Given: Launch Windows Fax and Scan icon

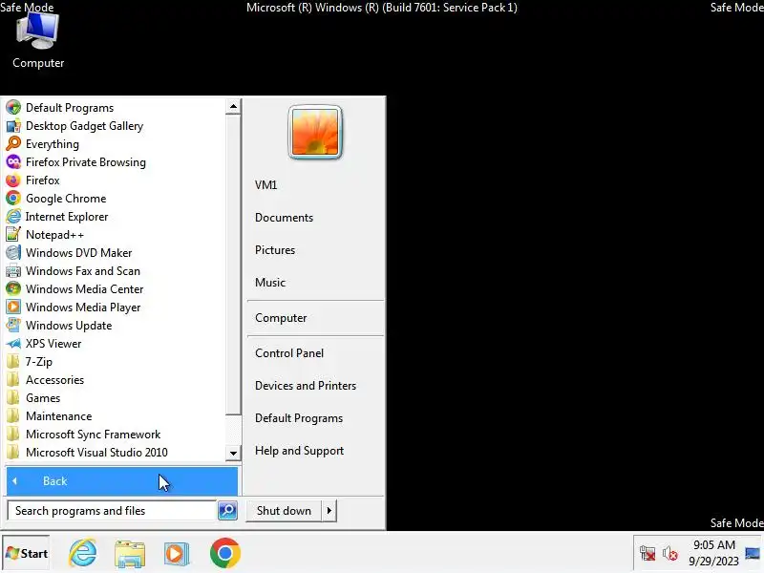Looking at the screenshot, I should pos(13,271).
